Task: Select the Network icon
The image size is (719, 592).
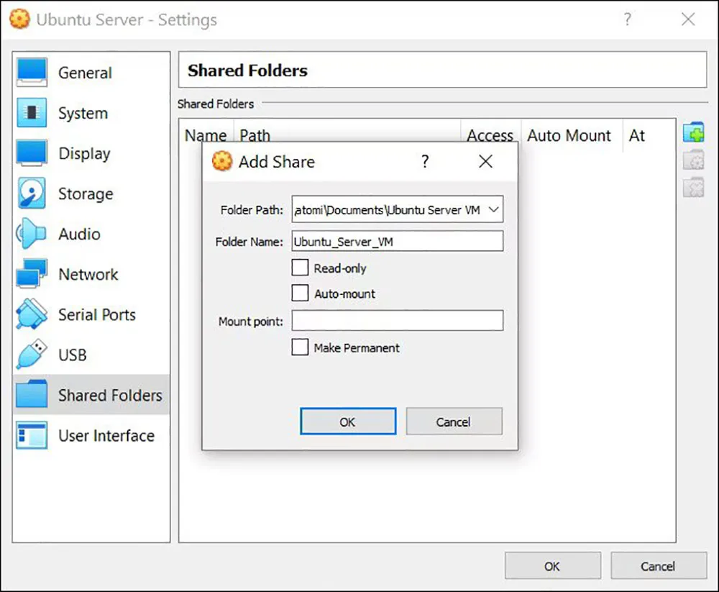Action: 32,274
